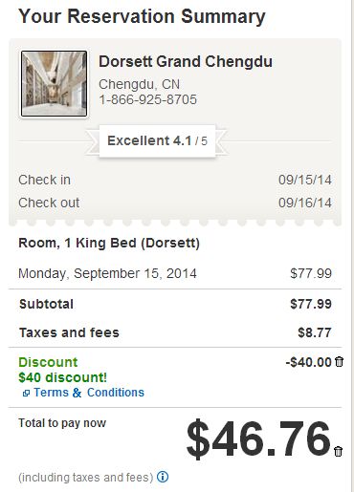354x492 pixels.
Task: Click the Your Reservation Summary heading
Action: 142,16
